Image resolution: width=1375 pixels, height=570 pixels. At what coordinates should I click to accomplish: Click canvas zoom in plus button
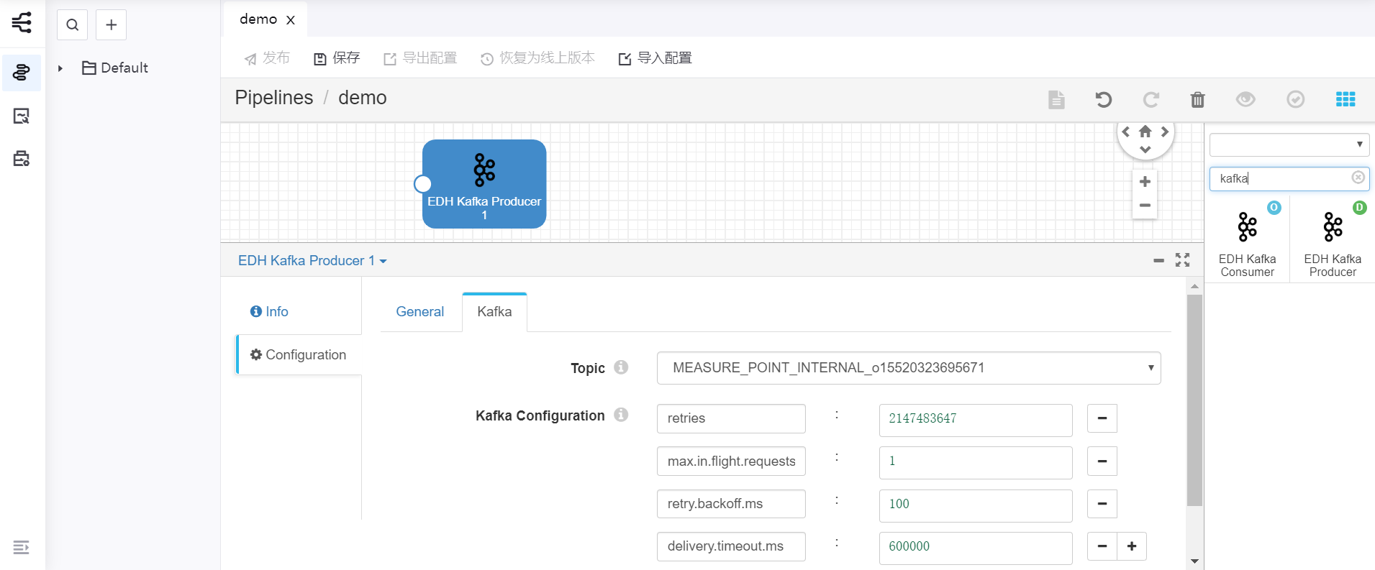click(1145, 182)
